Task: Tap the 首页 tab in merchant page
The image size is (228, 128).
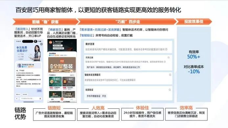Action: tap(53, 100)
